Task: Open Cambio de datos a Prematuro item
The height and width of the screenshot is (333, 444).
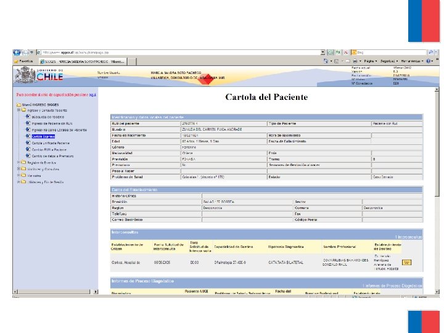Action: (x=52, y=156)
